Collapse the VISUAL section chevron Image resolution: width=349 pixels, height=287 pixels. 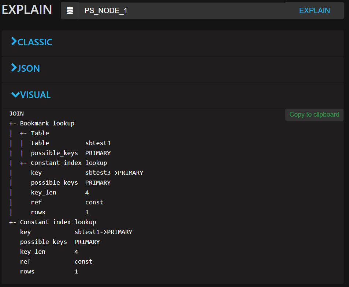tap(15, 95)
